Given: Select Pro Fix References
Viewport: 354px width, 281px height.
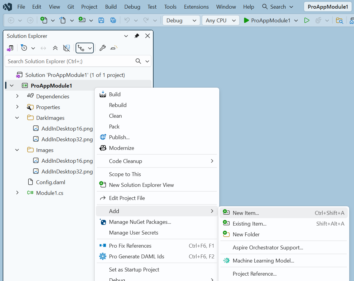Looking at the screenshot, I should [x=157, y=246].
